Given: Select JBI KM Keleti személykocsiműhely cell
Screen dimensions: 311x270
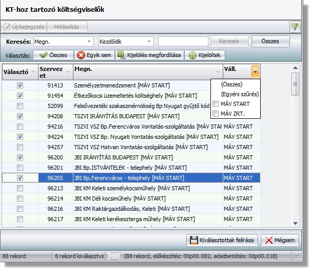Looking at the screenshot, I should tap(148, 188).
